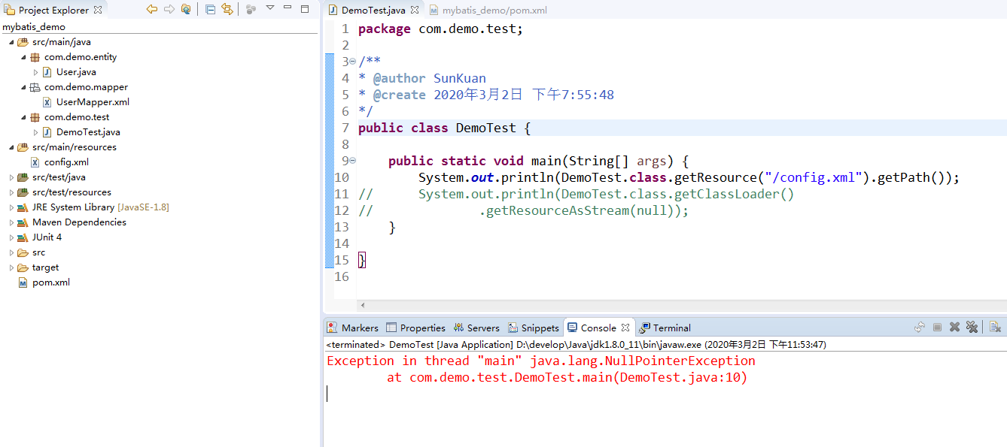Switch to the mybatis_demo/pom.xml editor tab

coord(488,11)
